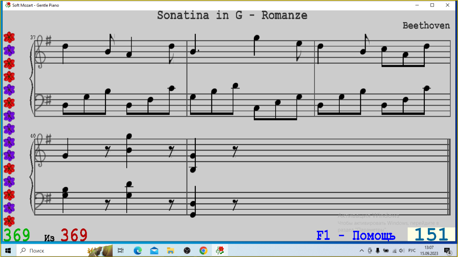The height and width of the screenshot is (257, 458).
Task: Switch to OBS Studio on the taskbar
Action: [x=187, y=251]
